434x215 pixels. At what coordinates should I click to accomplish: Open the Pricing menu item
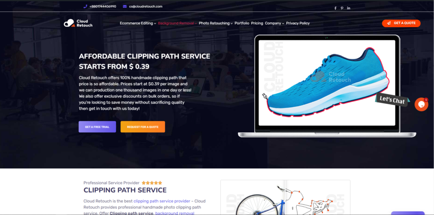(257, 23)
